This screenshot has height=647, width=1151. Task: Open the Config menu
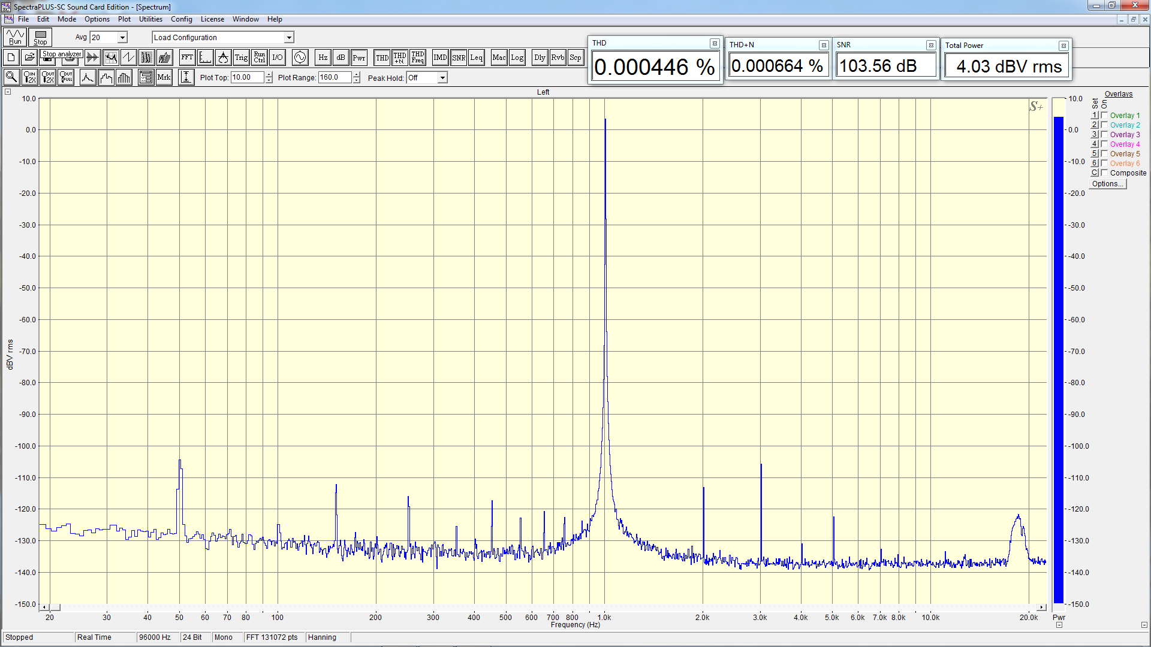tap(181, 19)
